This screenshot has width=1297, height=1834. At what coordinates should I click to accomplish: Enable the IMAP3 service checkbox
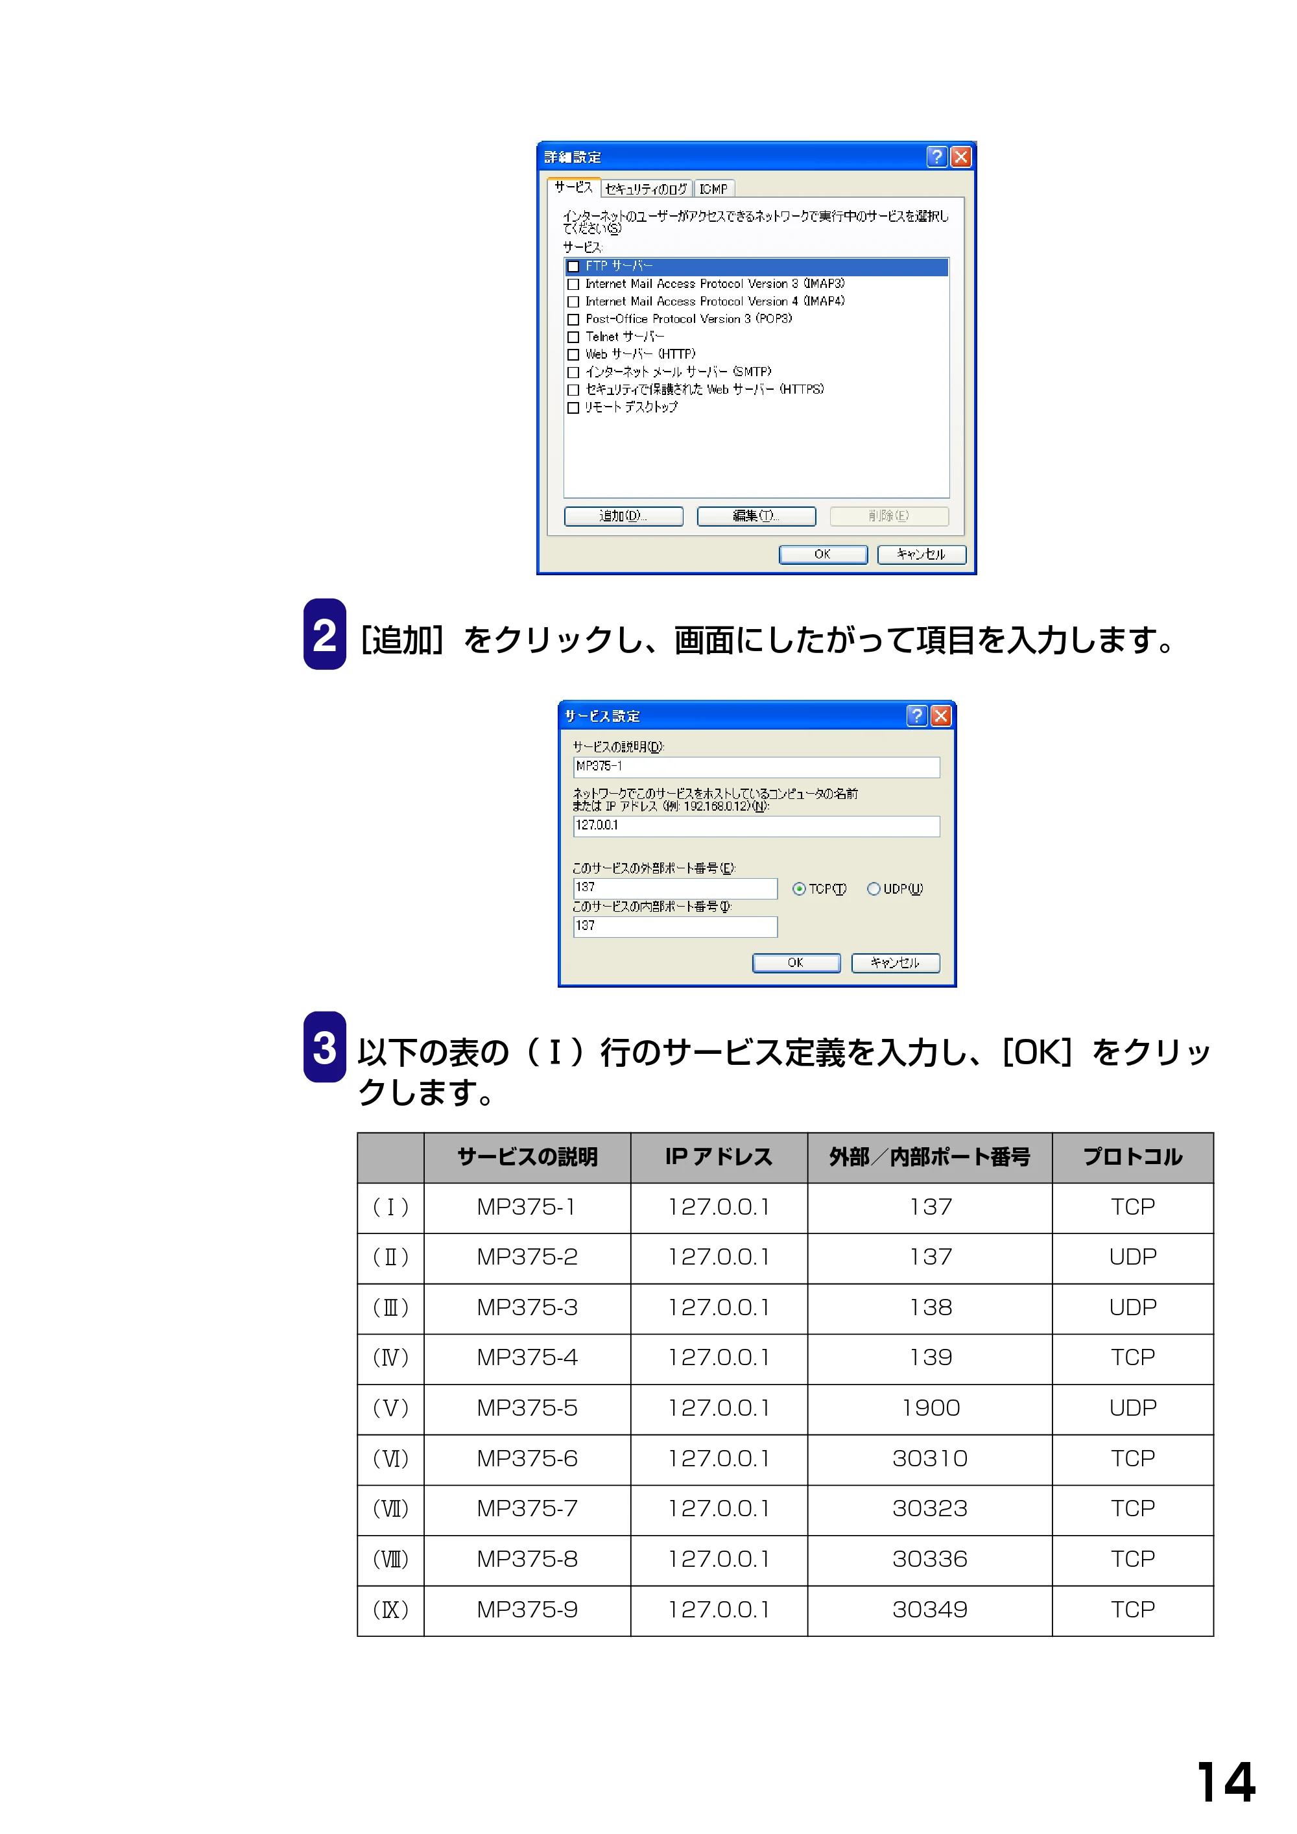pos(573,283)
